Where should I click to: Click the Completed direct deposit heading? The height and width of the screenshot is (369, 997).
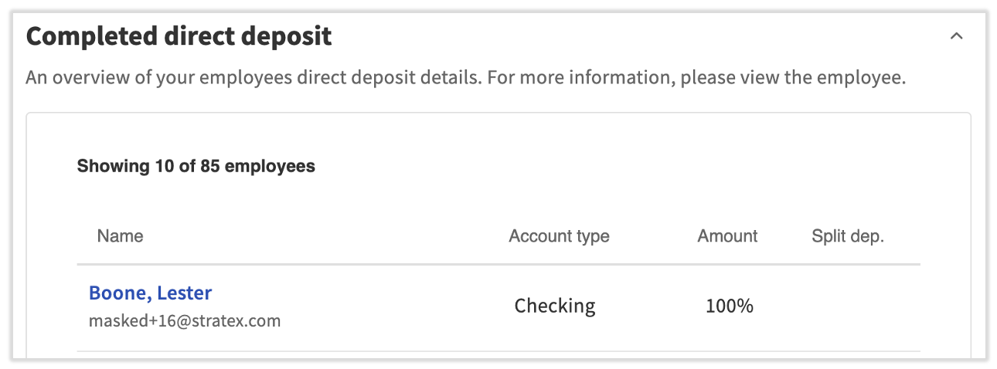pos(179,36)
